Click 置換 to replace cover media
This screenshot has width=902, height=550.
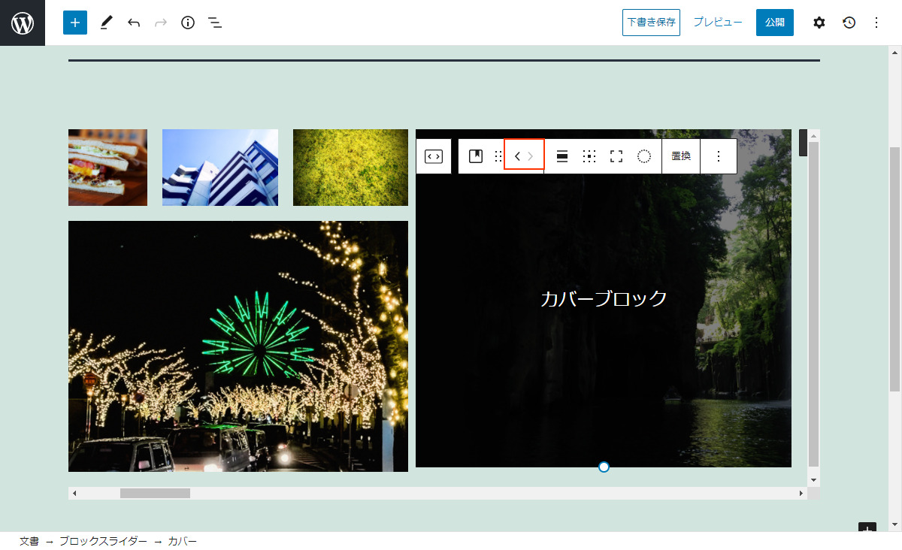pos(681,156)
